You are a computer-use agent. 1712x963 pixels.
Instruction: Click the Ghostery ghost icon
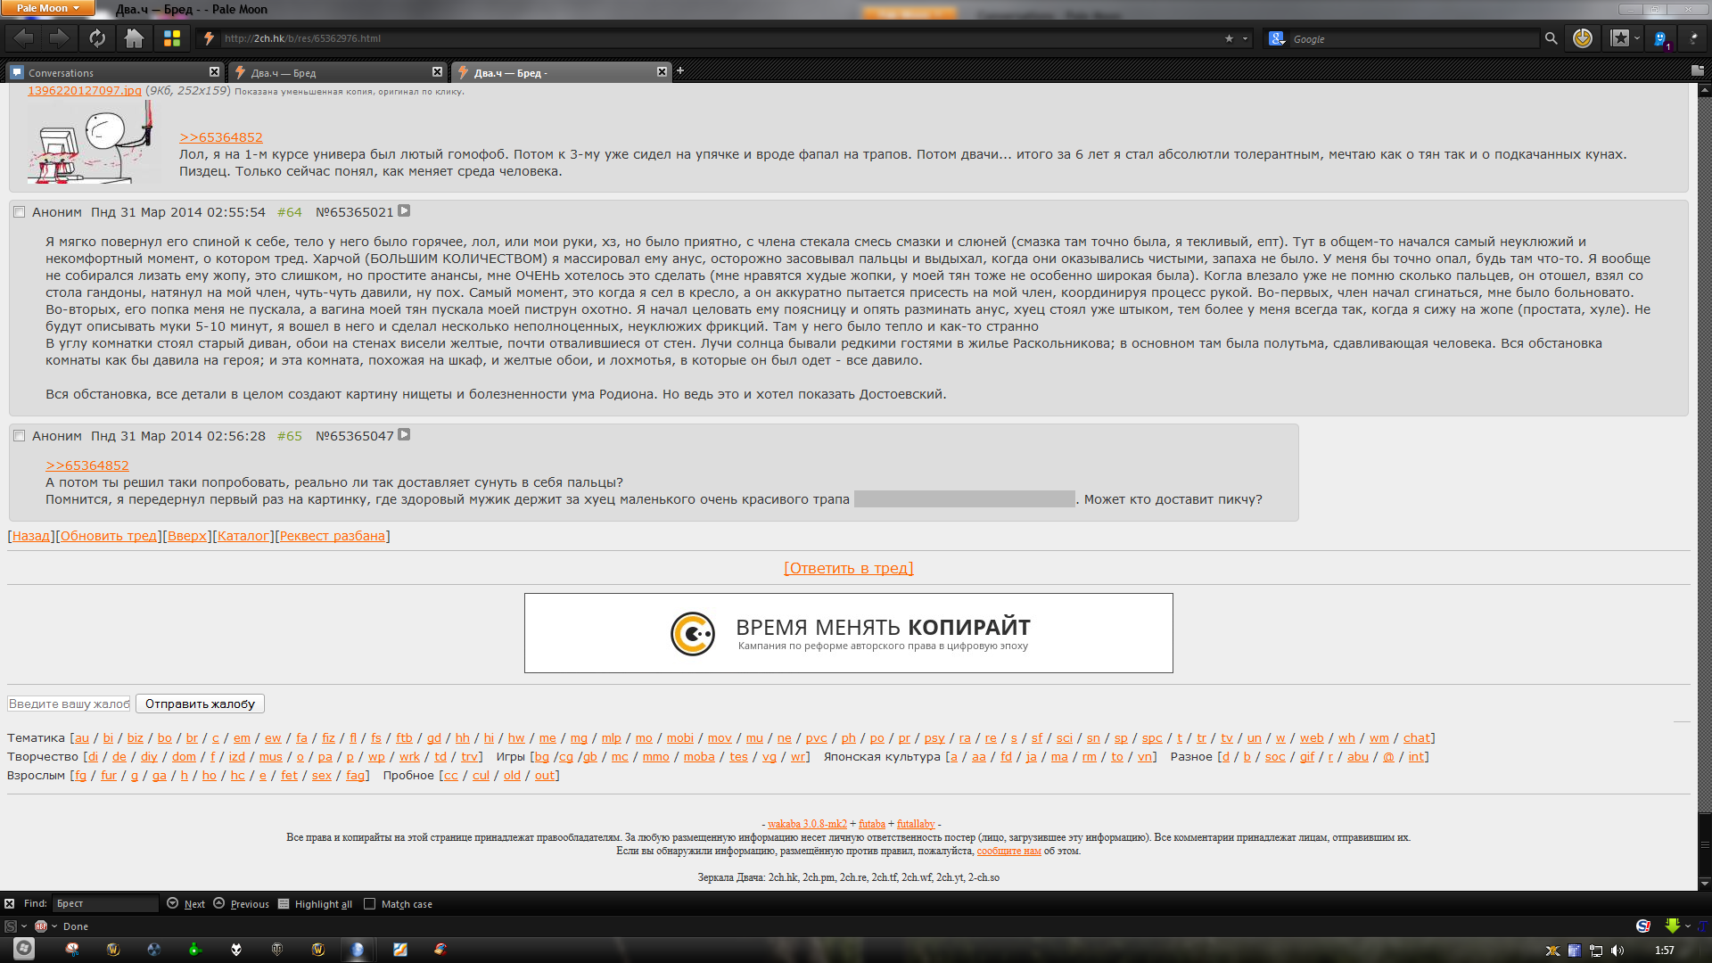coord(1660,38)
